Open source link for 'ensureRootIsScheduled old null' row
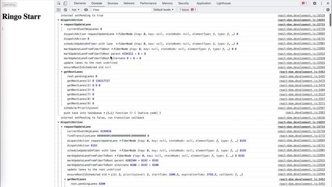The width and height of the screenshot is (332, 187). coord(301,68)
